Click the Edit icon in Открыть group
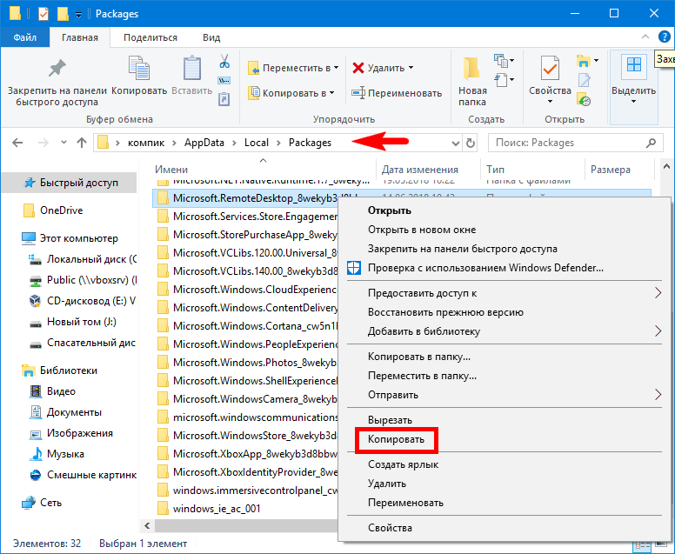 pos(584,80)
